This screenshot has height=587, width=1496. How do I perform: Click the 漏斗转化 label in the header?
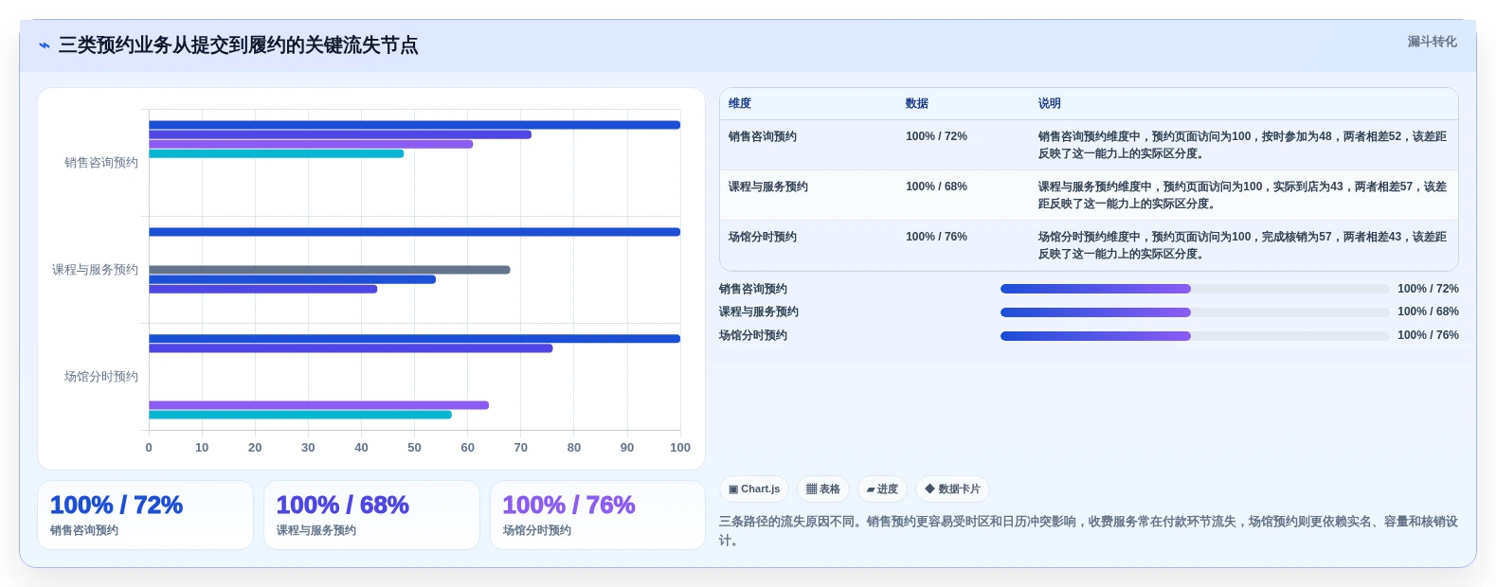click(1432, 42)
